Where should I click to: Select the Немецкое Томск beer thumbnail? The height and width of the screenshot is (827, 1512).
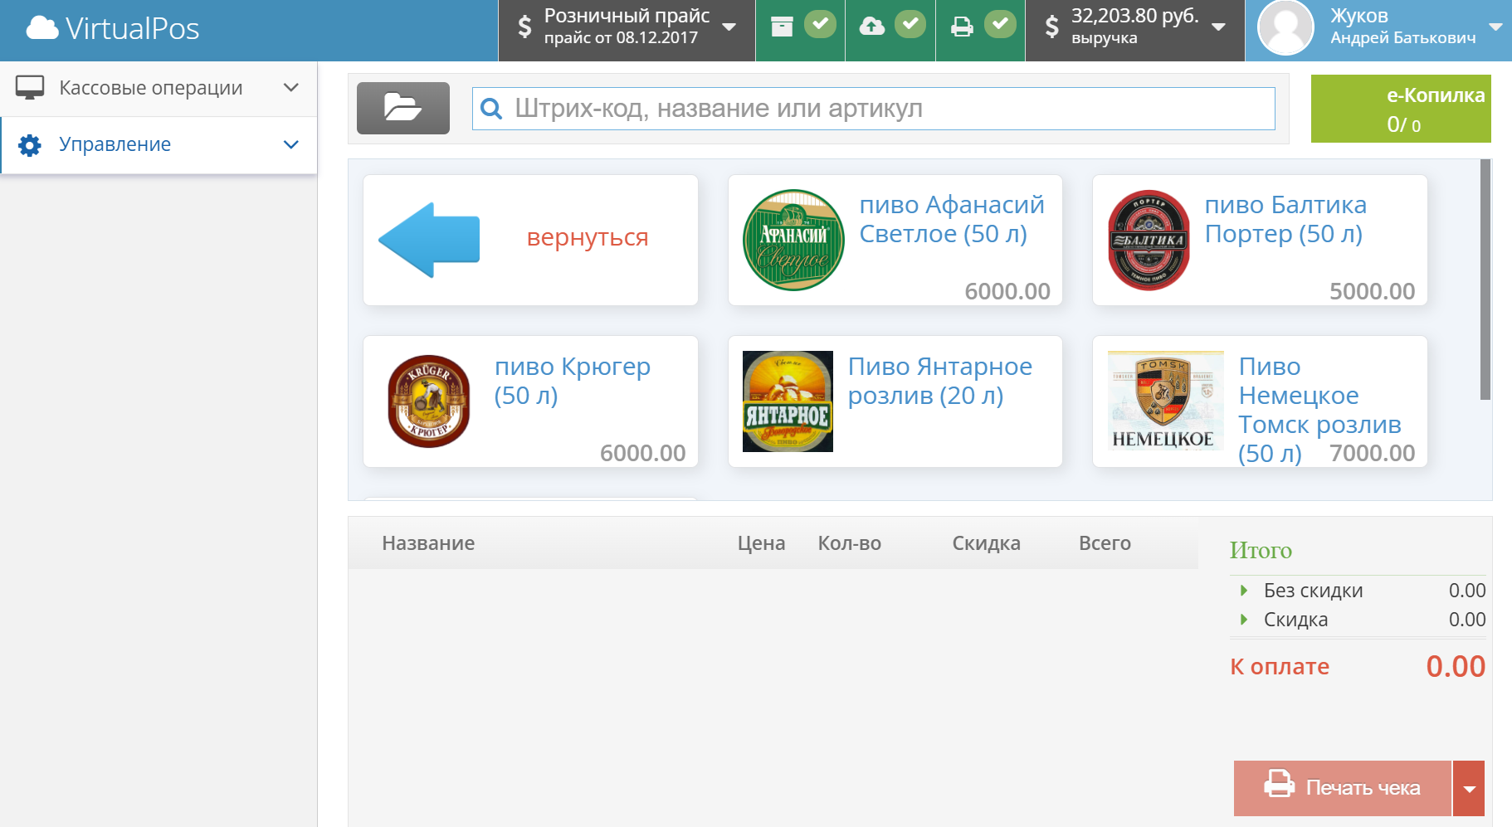click(1165, 401)
